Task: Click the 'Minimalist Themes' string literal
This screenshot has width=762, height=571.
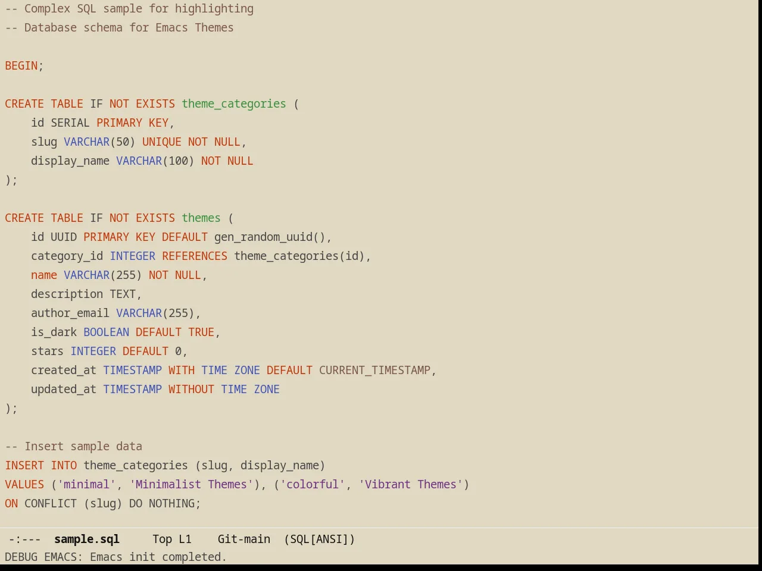Action: click(x=191, y=484)
